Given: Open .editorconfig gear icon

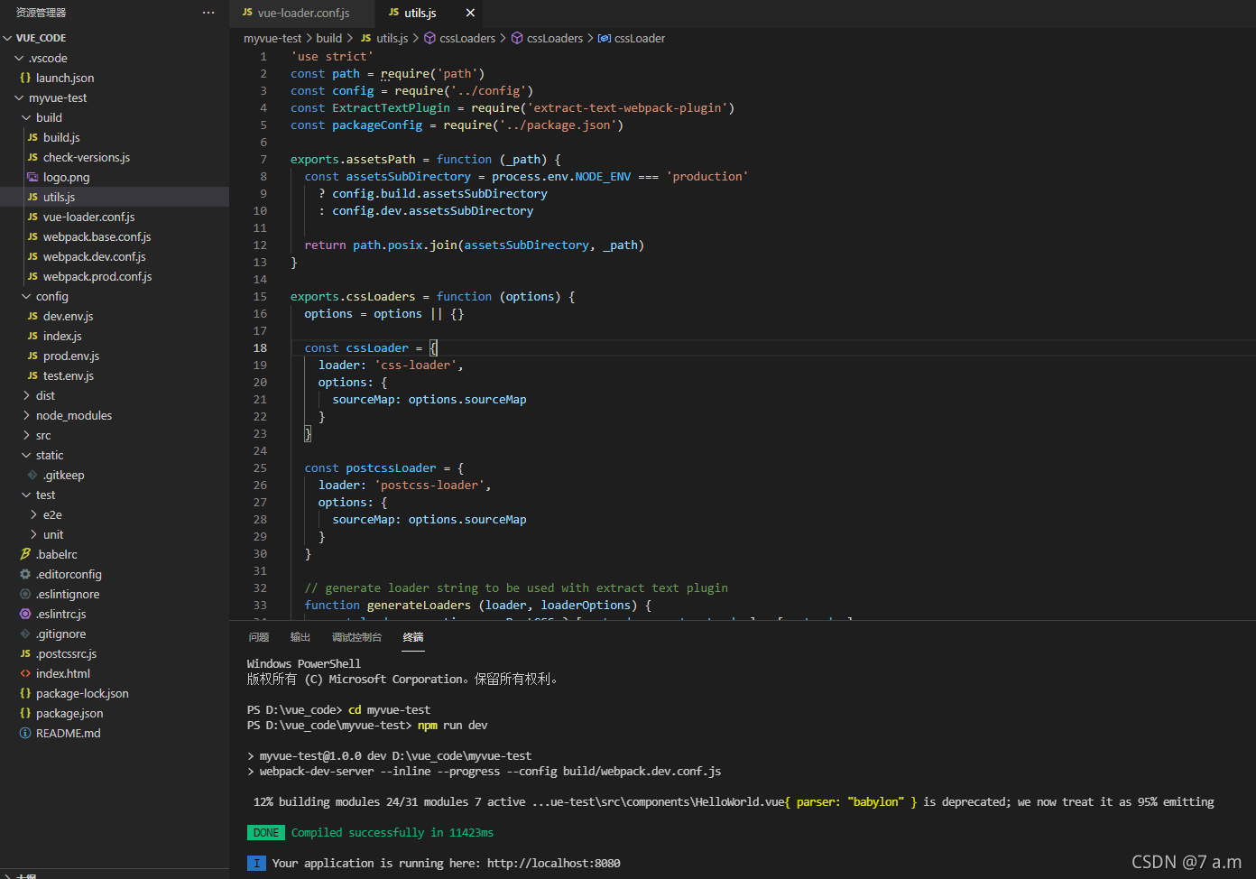Looking at the screenshot, I should click(x=25, y=574).
